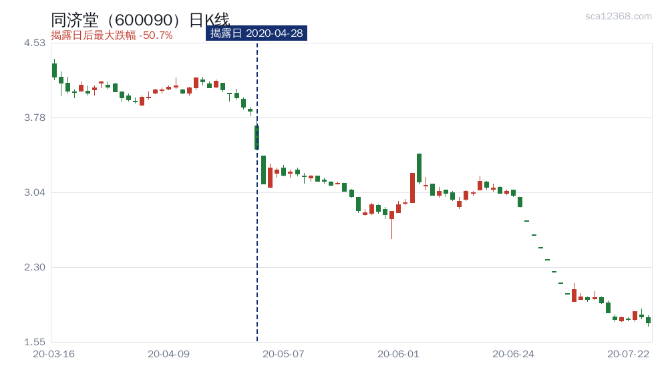Click the first green candle at the chart start
The image size is (668, 374).
pos(54,70)
